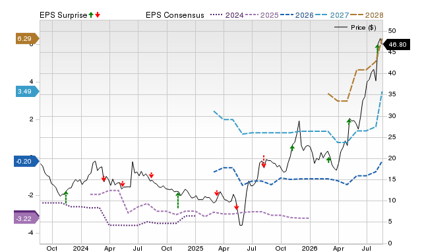The height and width of the screenshot is (252, 422).
Task: Click the 35 price axis label
Action: tap(392, 94)
